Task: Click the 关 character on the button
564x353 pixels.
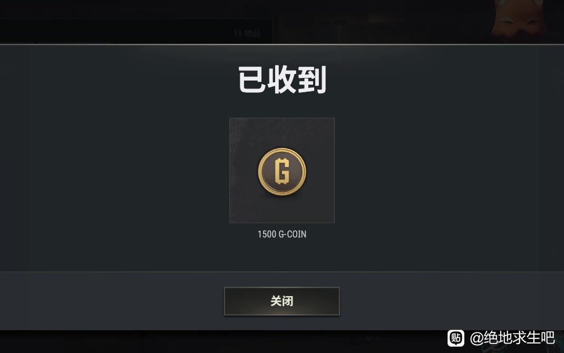Action: coord(276,301)
